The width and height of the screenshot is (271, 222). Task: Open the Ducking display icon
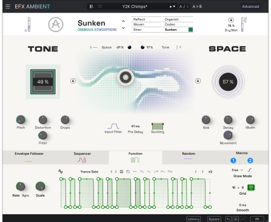tap(158, 126)
